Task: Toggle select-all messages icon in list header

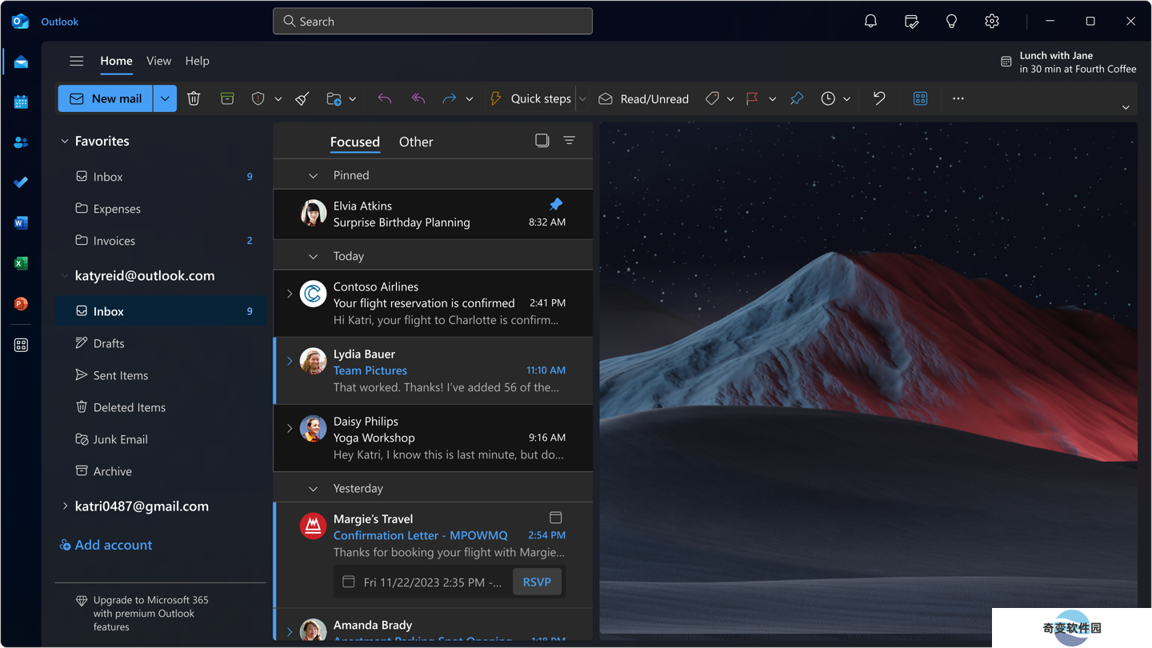Action: pos(542,141)
